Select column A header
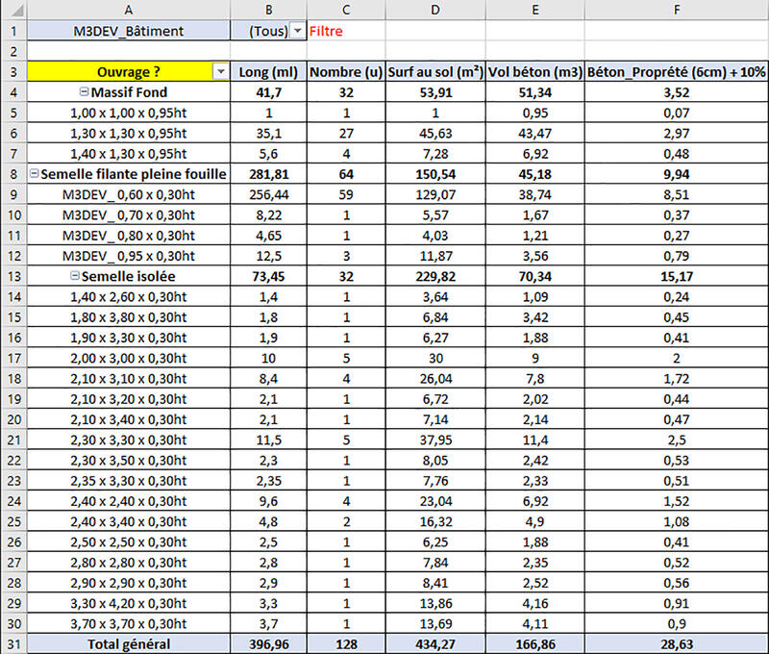Screen dimensions: 769x654 129,9
